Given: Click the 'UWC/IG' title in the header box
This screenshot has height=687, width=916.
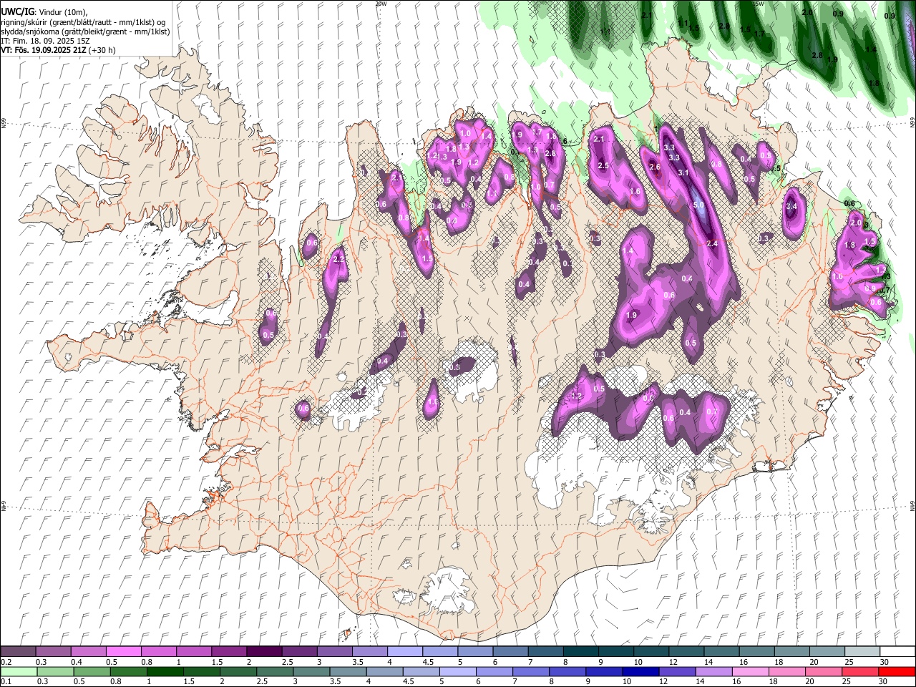Looking at the screenshot, I should (16, 11).
